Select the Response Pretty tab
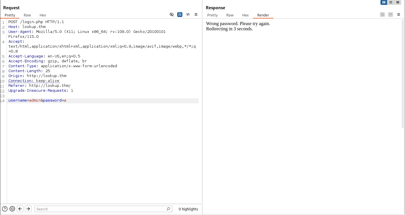 [x=212, y=15]
